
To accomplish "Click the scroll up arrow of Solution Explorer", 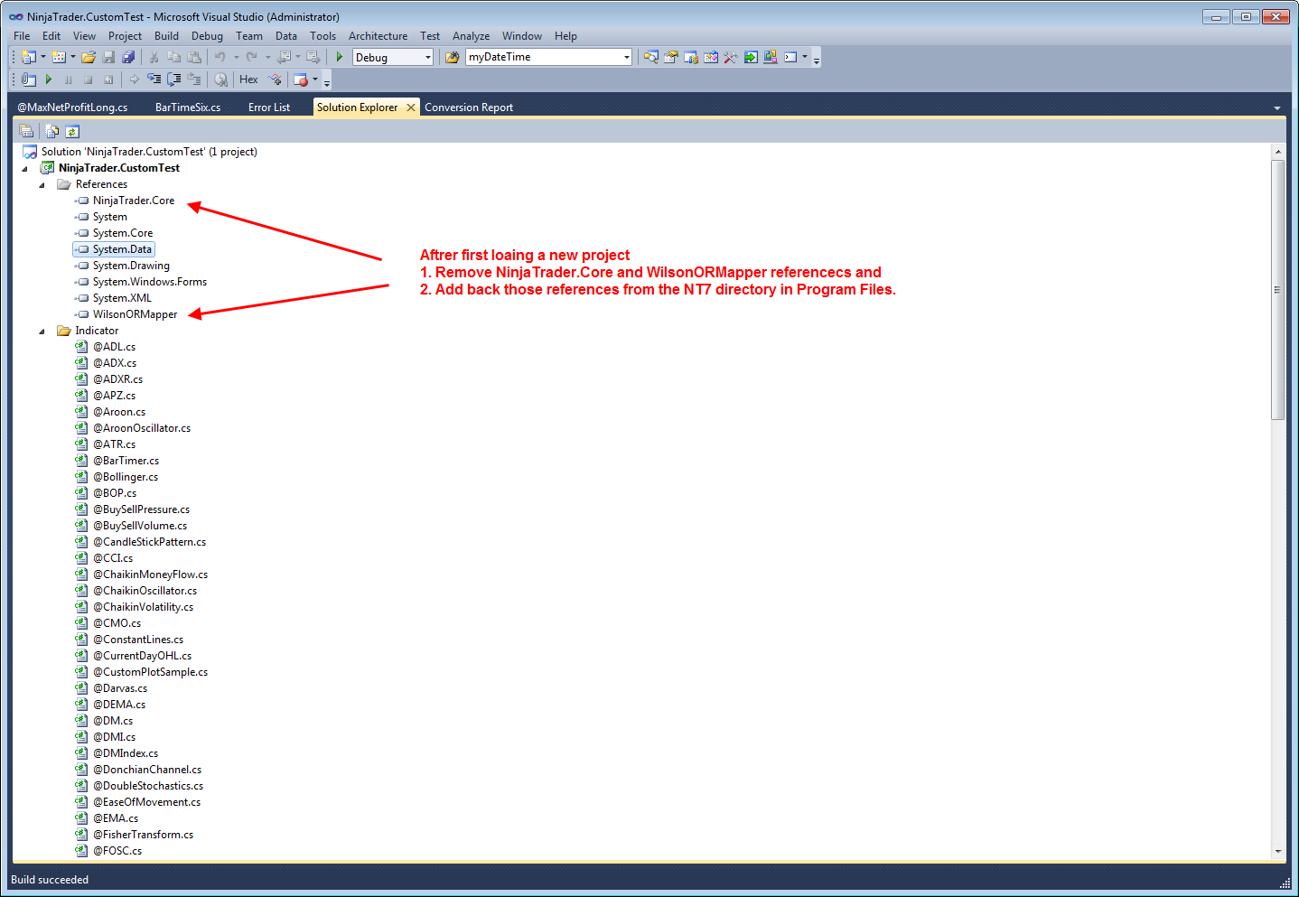I will point(1277,151).
